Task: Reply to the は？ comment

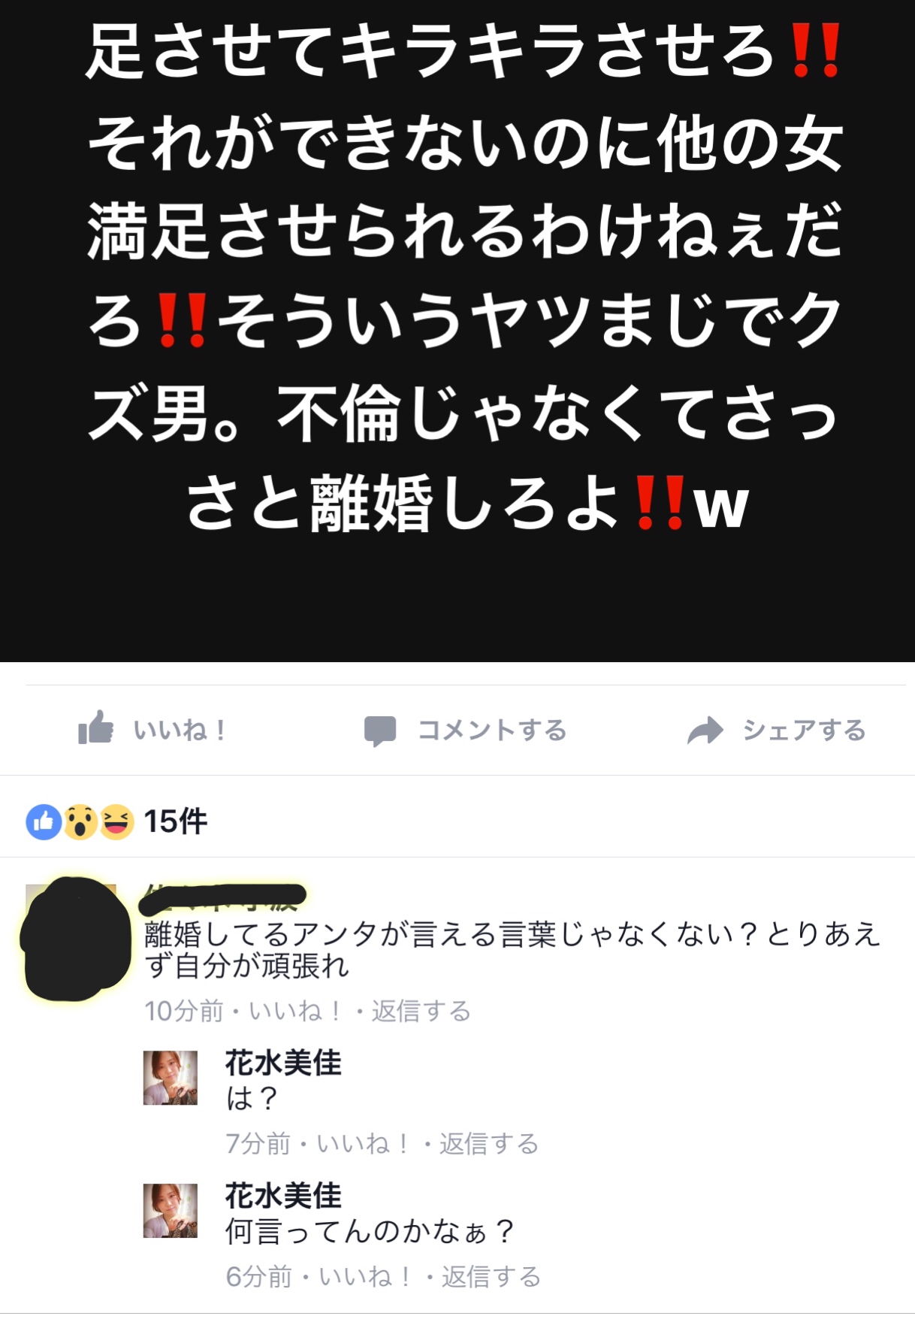Action: coord(489,1144)
